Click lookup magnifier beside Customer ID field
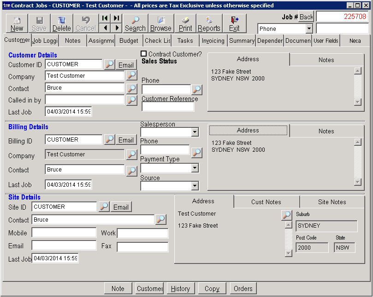 pyautogui.click(x=109, y=64)
